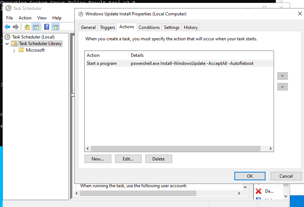Click the background pane scroll down arrow
This screenshot has height=207, width=304.
point(245,187)
